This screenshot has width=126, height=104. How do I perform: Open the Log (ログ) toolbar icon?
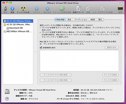[120, 9]
